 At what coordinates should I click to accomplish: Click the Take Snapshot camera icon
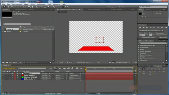[x=87, y=62]
